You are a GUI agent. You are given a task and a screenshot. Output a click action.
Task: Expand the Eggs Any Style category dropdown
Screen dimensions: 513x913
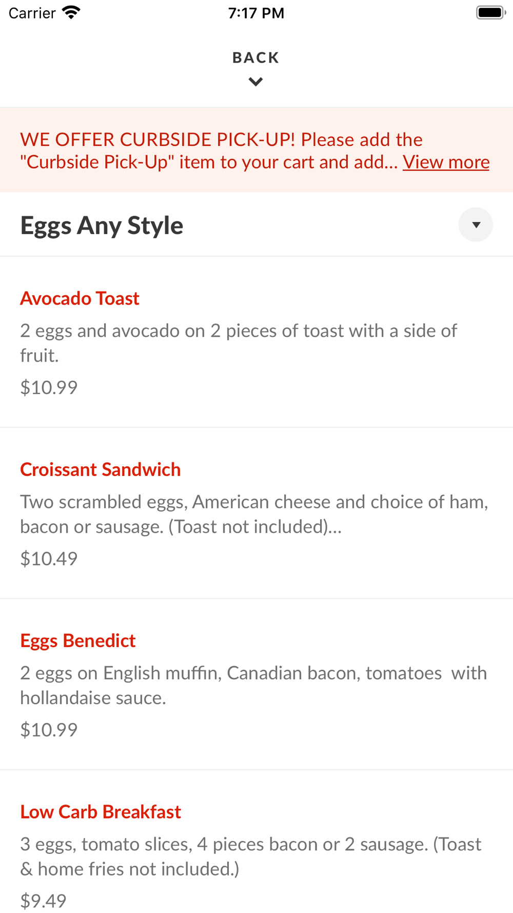[x=476, y=225]
